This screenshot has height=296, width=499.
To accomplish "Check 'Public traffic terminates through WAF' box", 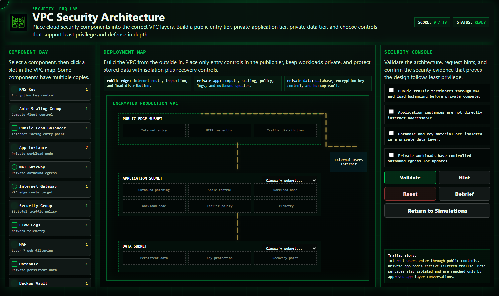I will pos(391,90).
